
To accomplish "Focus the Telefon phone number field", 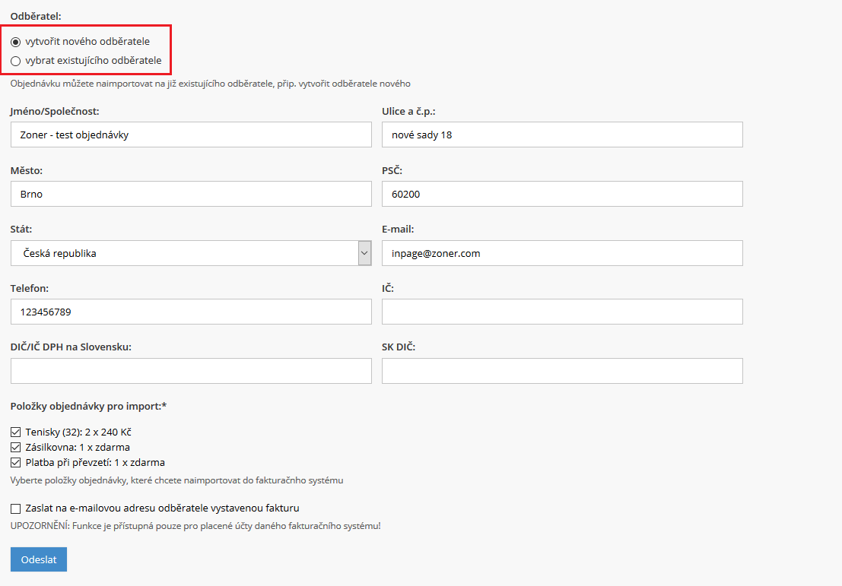I will pos(191,312).
